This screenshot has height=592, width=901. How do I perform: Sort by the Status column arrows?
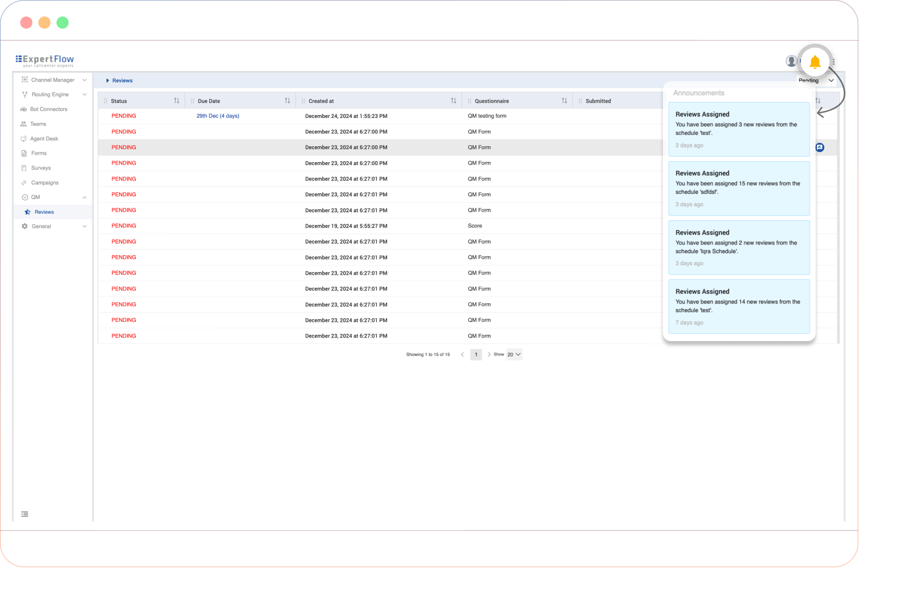click(x=177, y=101)
